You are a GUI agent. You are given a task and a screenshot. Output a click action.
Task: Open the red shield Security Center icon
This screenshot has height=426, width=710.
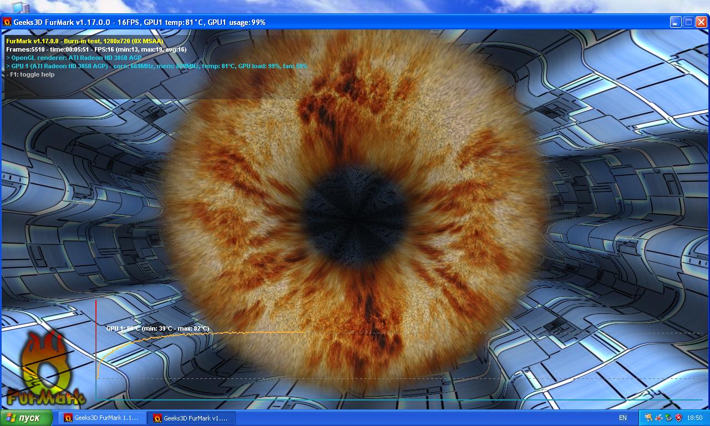[678, 418]
